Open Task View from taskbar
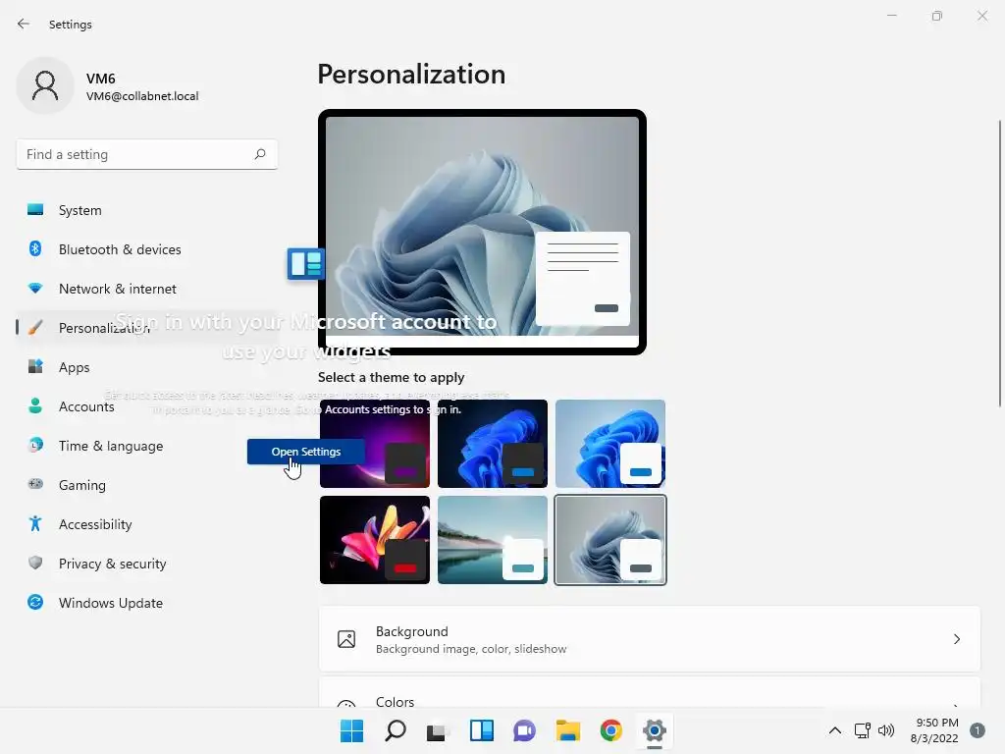Image resolution: width=1005 pixels, height=754 pixels. [x=438, y=730]
